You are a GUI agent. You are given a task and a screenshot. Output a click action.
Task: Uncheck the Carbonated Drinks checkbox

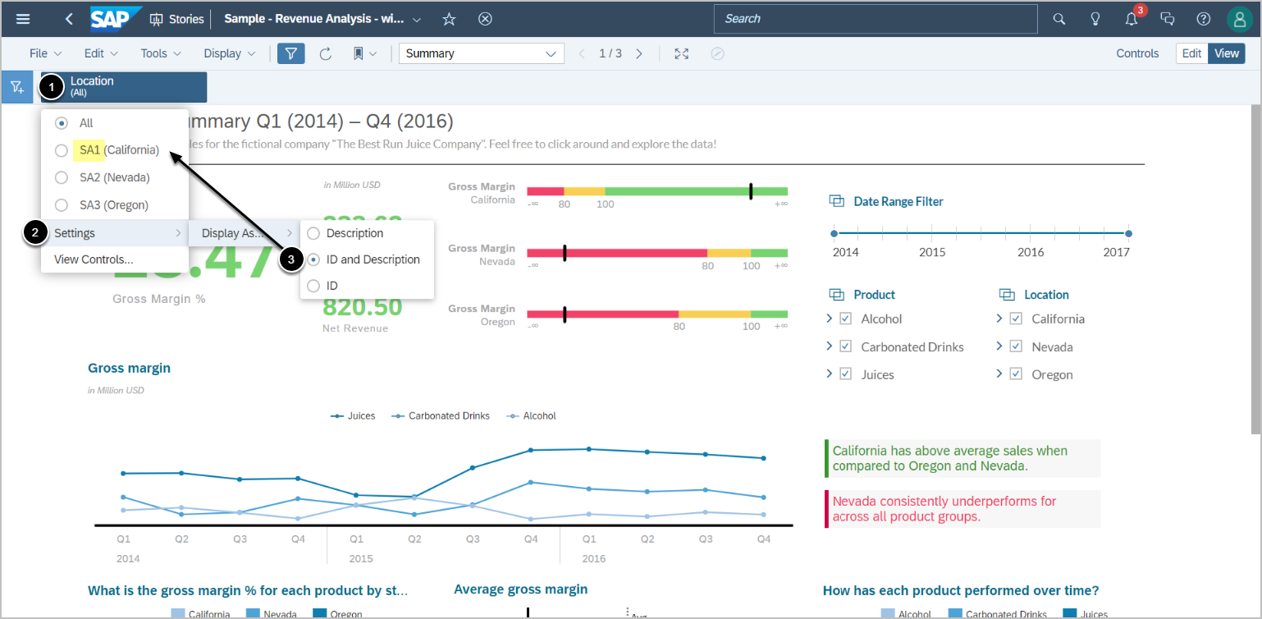846,346
